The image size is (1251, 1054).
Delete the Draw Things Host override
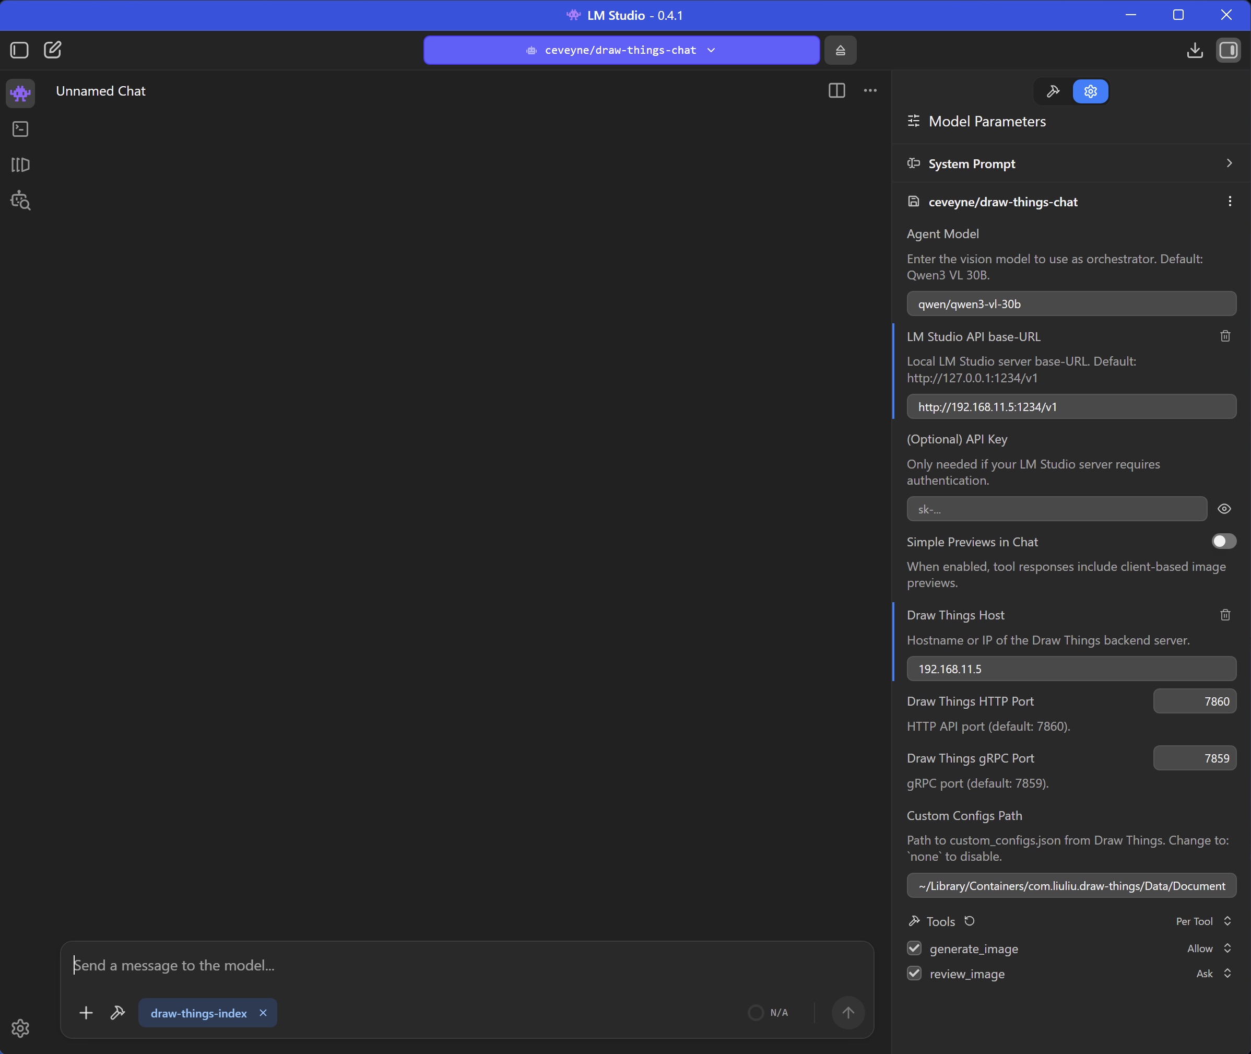pos(1225,615)
